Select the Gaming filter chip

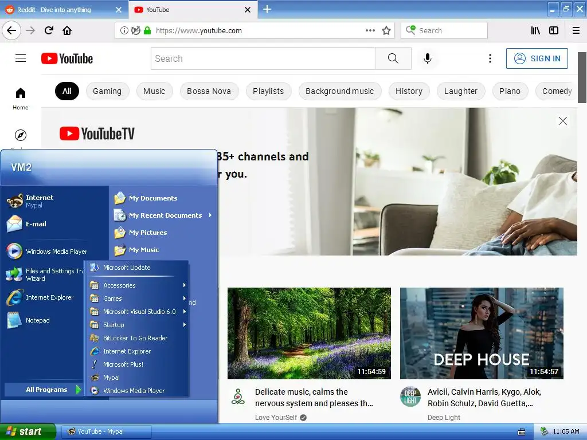(107, 91)
